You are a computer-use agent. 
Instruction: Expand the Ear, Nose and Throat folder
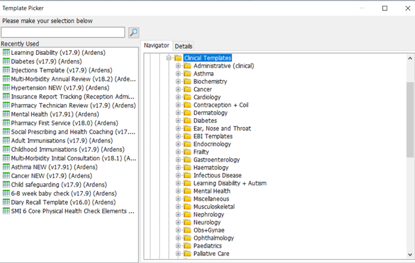click(178, 128)
